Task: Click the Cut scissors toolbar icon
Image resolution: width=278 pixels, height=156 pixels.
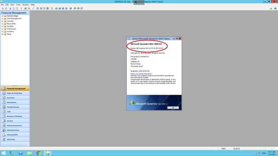Action: pos(10,8)
